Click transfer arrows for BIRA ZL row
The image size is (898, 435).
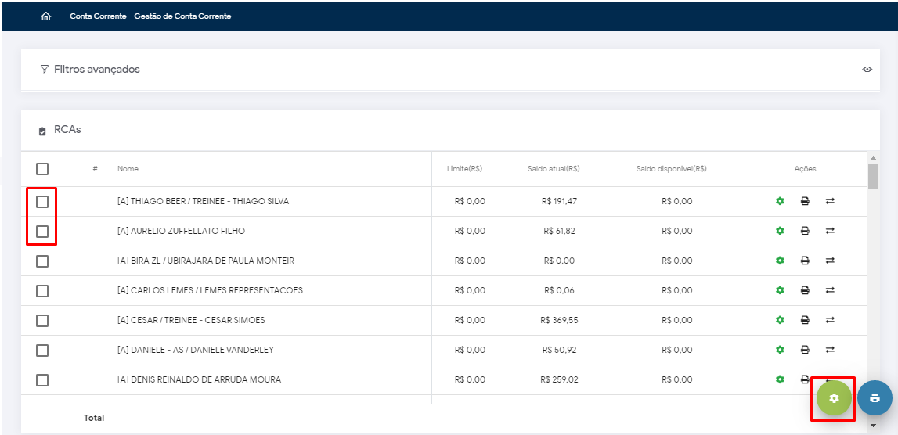point(830,261)
